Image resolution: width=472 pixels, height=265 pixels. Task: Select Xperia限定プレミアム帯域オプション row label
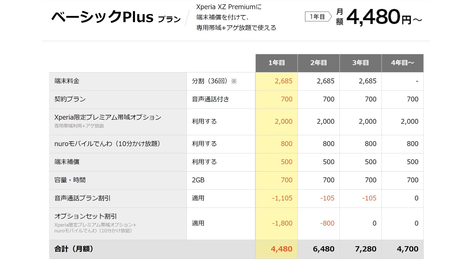pyautogui.click(x=108, y=117)
